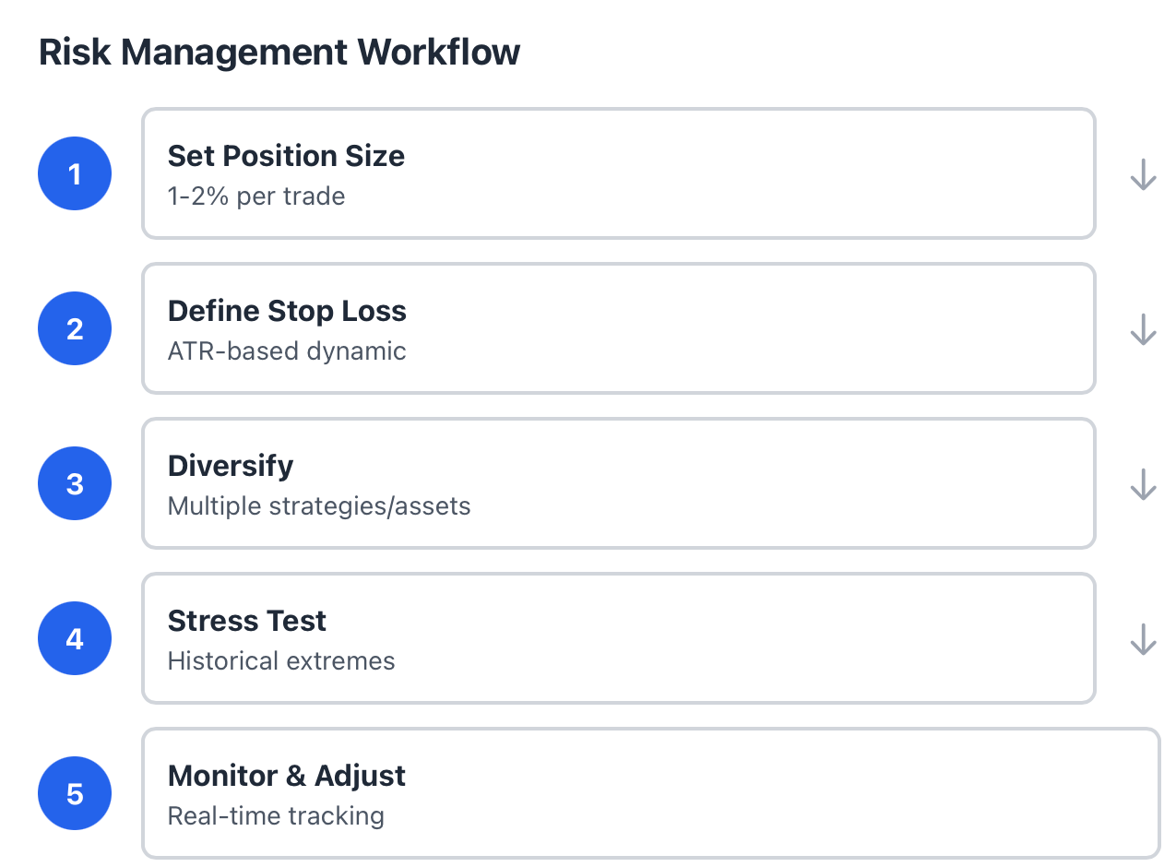
Task: Click the Risk Management Workflow heading
Action: pos(279,53)
